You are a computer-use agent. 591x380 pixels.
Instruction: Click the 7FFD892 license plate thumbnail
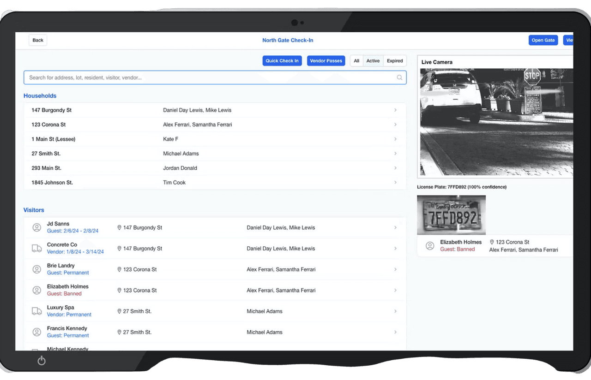click(451, 215)
